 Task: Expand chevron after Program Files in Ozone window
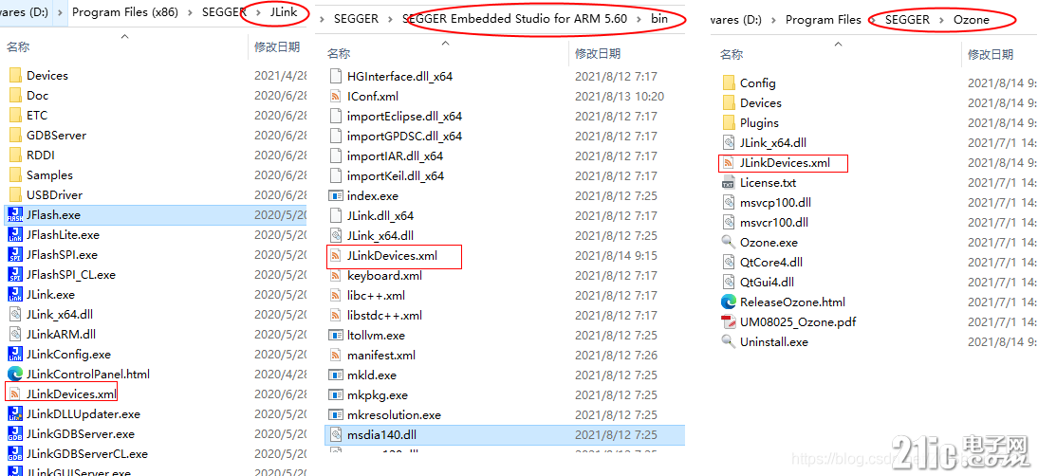tap(873, 20)
